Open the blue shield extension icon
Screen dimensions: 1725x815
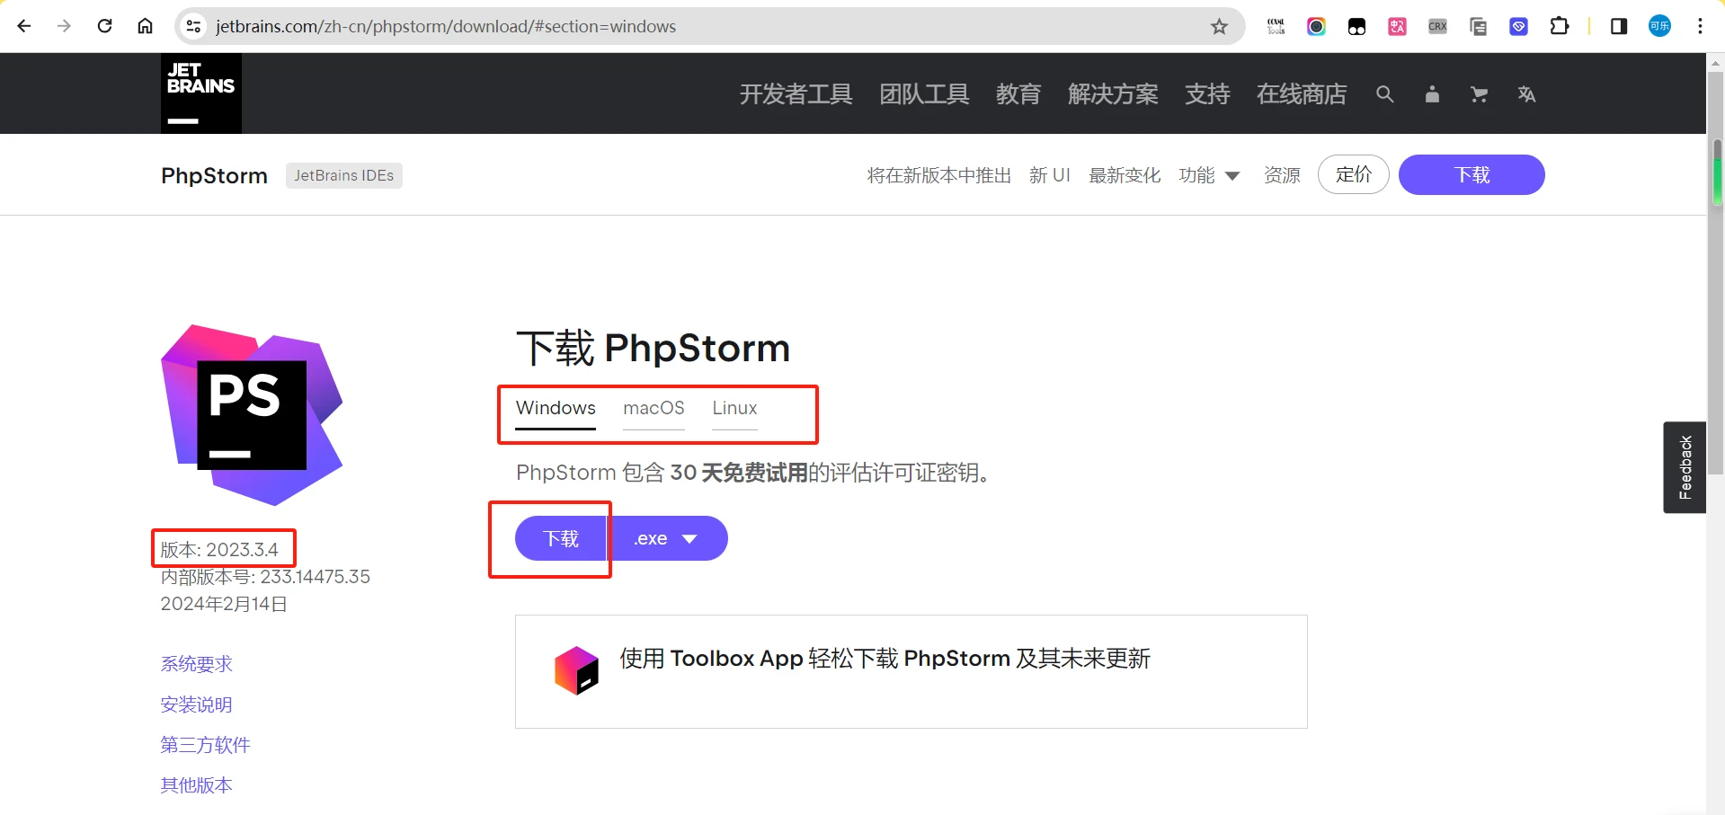click(1518, 26)
